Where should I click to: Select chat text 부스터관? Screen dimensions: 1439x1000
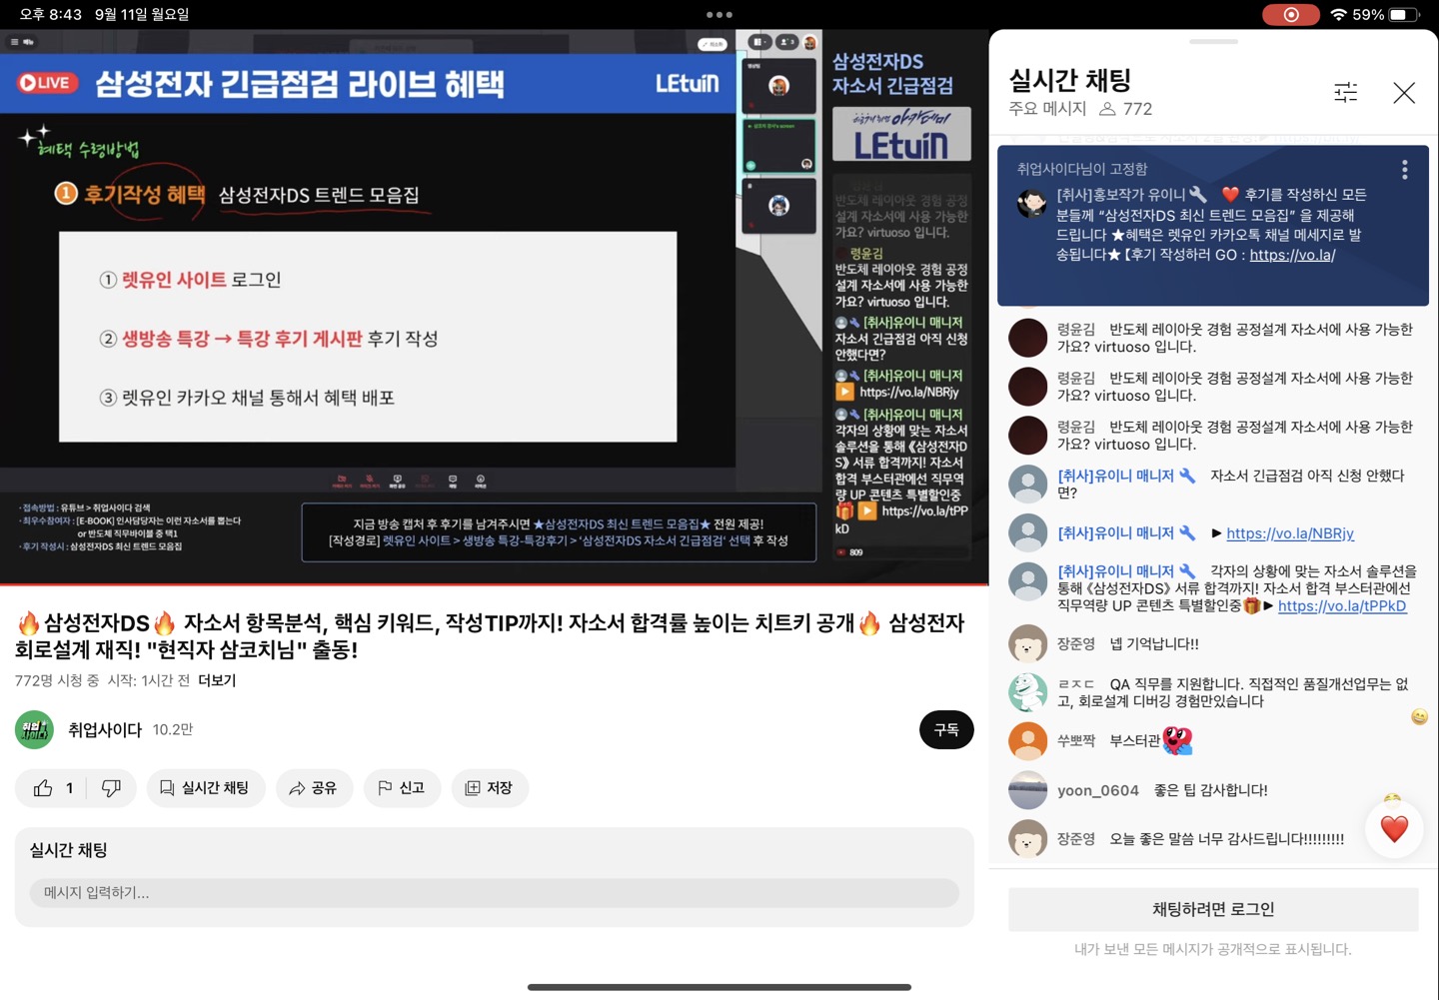pos(1134,741)
